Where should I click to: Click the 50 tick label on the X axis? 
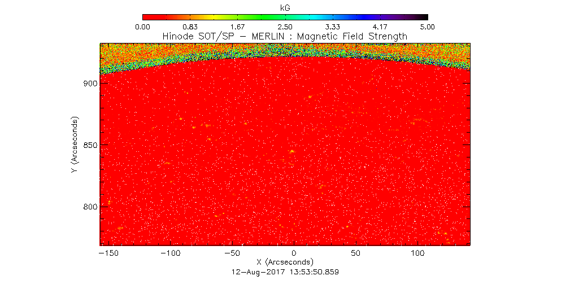coord(355,253)
